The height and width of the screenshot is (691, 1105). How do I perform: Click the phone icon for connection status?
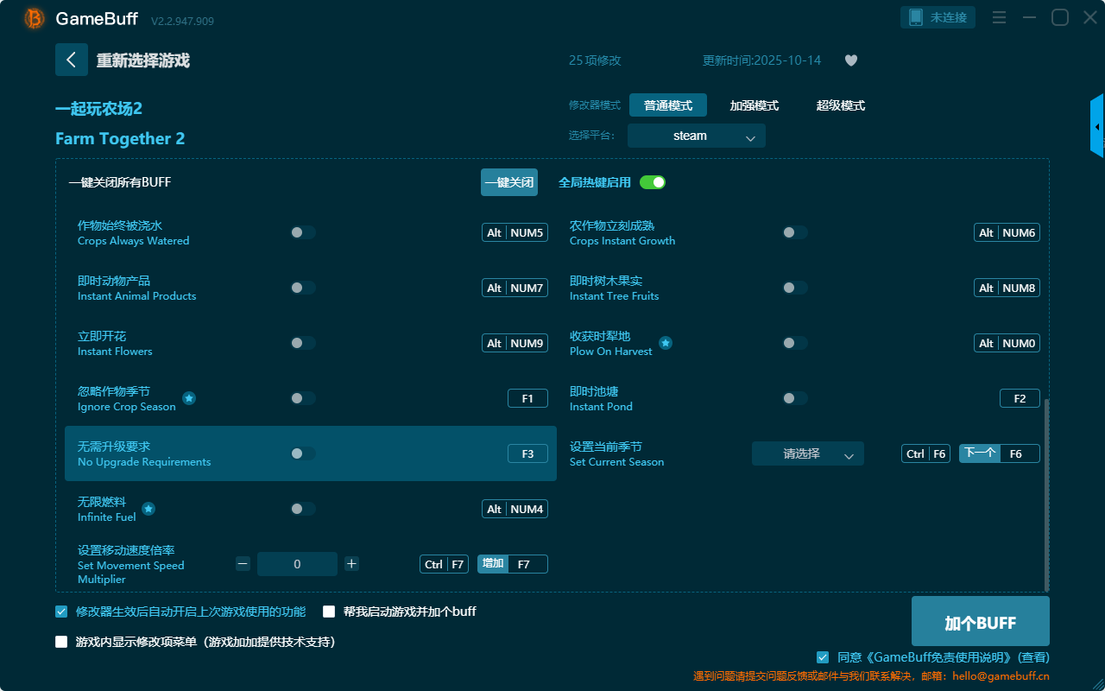click(x=916, y=17)
